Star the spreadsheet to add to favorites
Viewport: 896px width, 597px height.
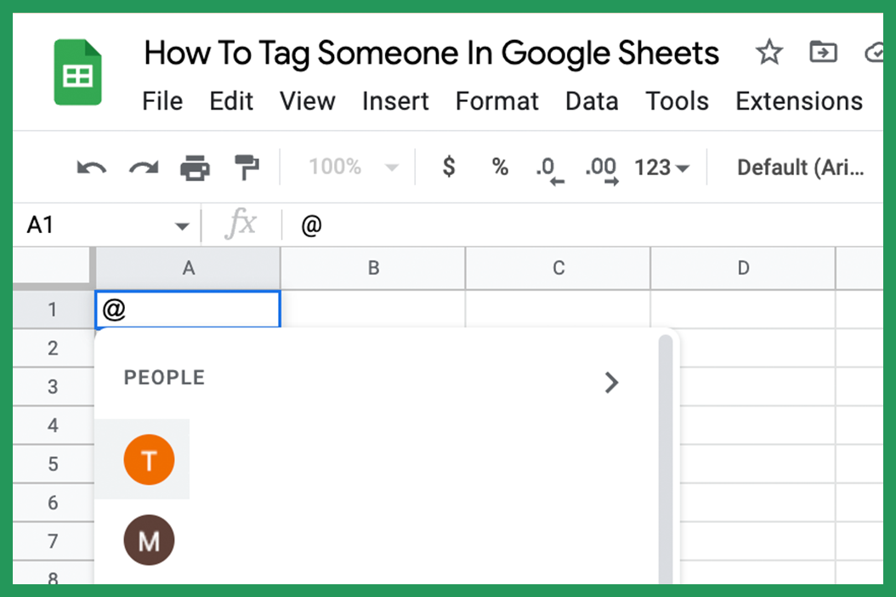(768, 53)
